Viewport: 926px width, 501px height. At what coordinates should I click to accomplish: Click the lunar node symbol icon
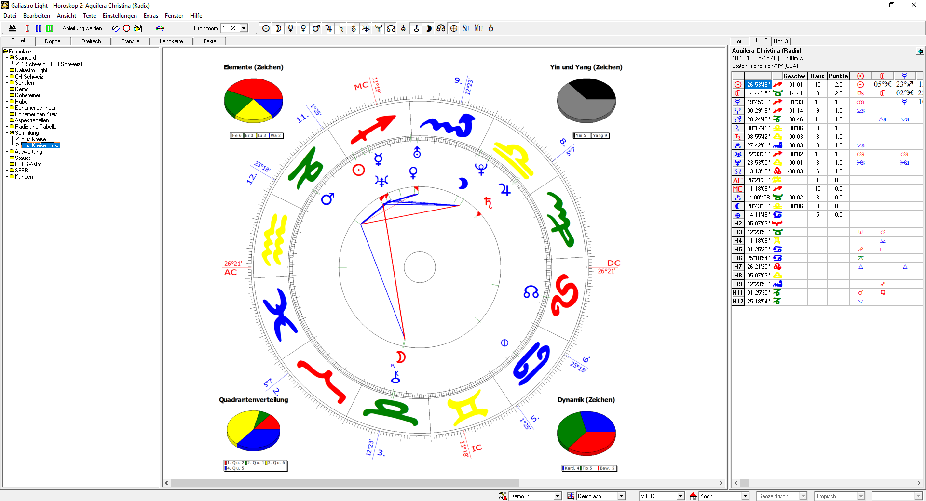(391, 28)
